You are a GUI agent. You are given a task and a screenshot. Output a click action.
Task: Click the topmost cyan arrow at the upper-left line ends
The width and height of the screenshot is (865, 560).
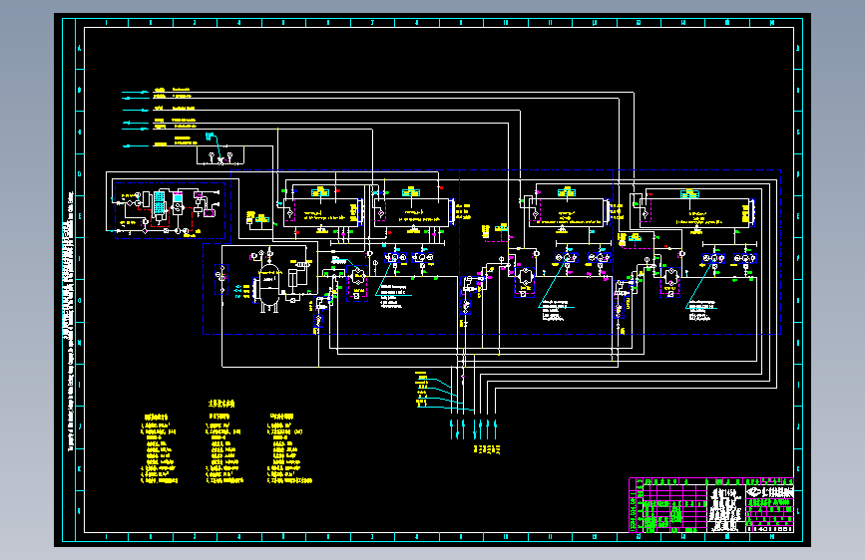pyautogui.click(x=135, y=92)
